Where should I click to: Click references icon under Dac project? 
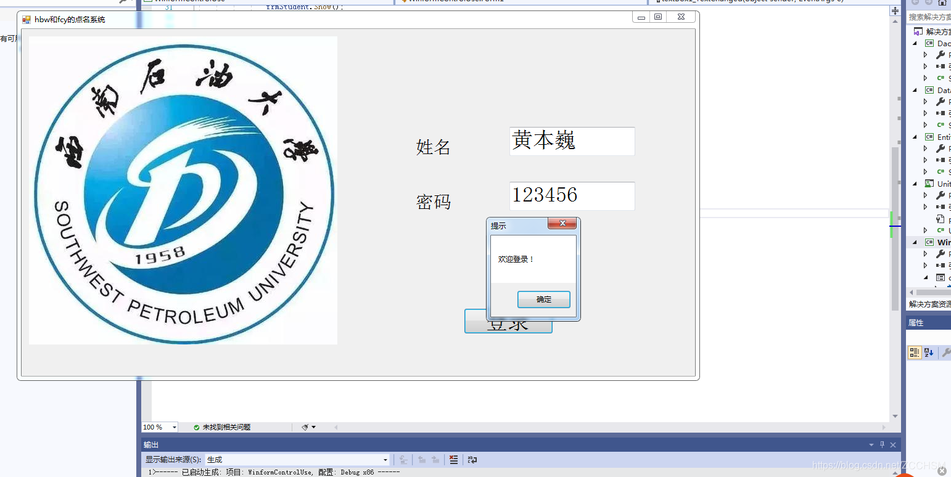[941, 67]
